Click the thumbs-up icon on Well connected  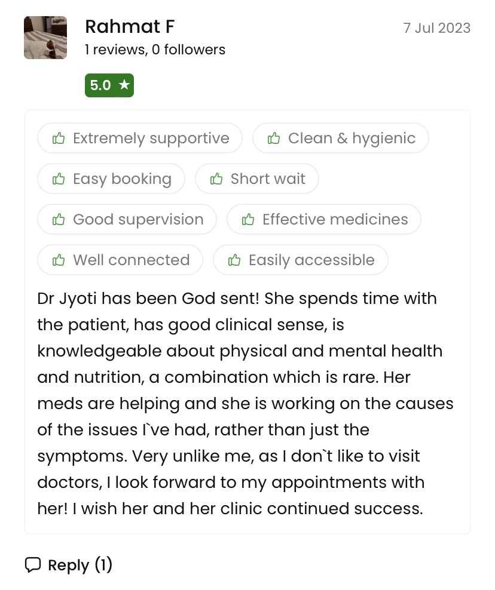click(59, 260)
